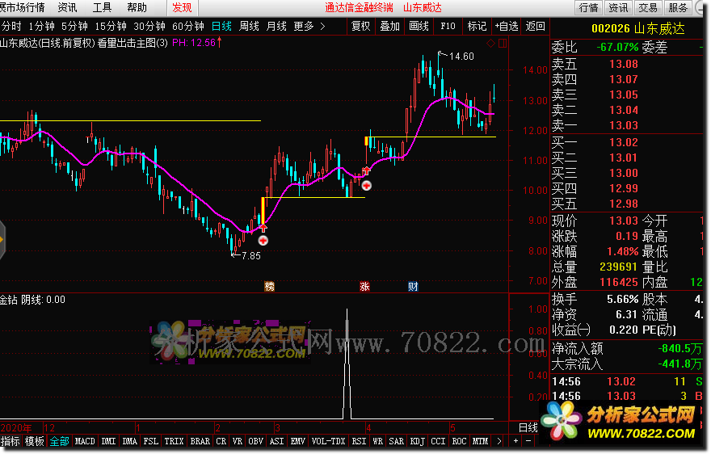Select WR indicator

(x=378, y=441)
